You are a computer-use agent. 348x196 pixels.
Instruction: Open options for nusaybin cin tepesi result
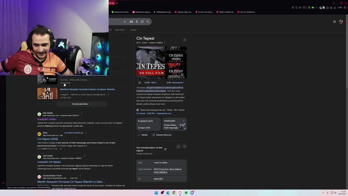click(x=84, y=156)
